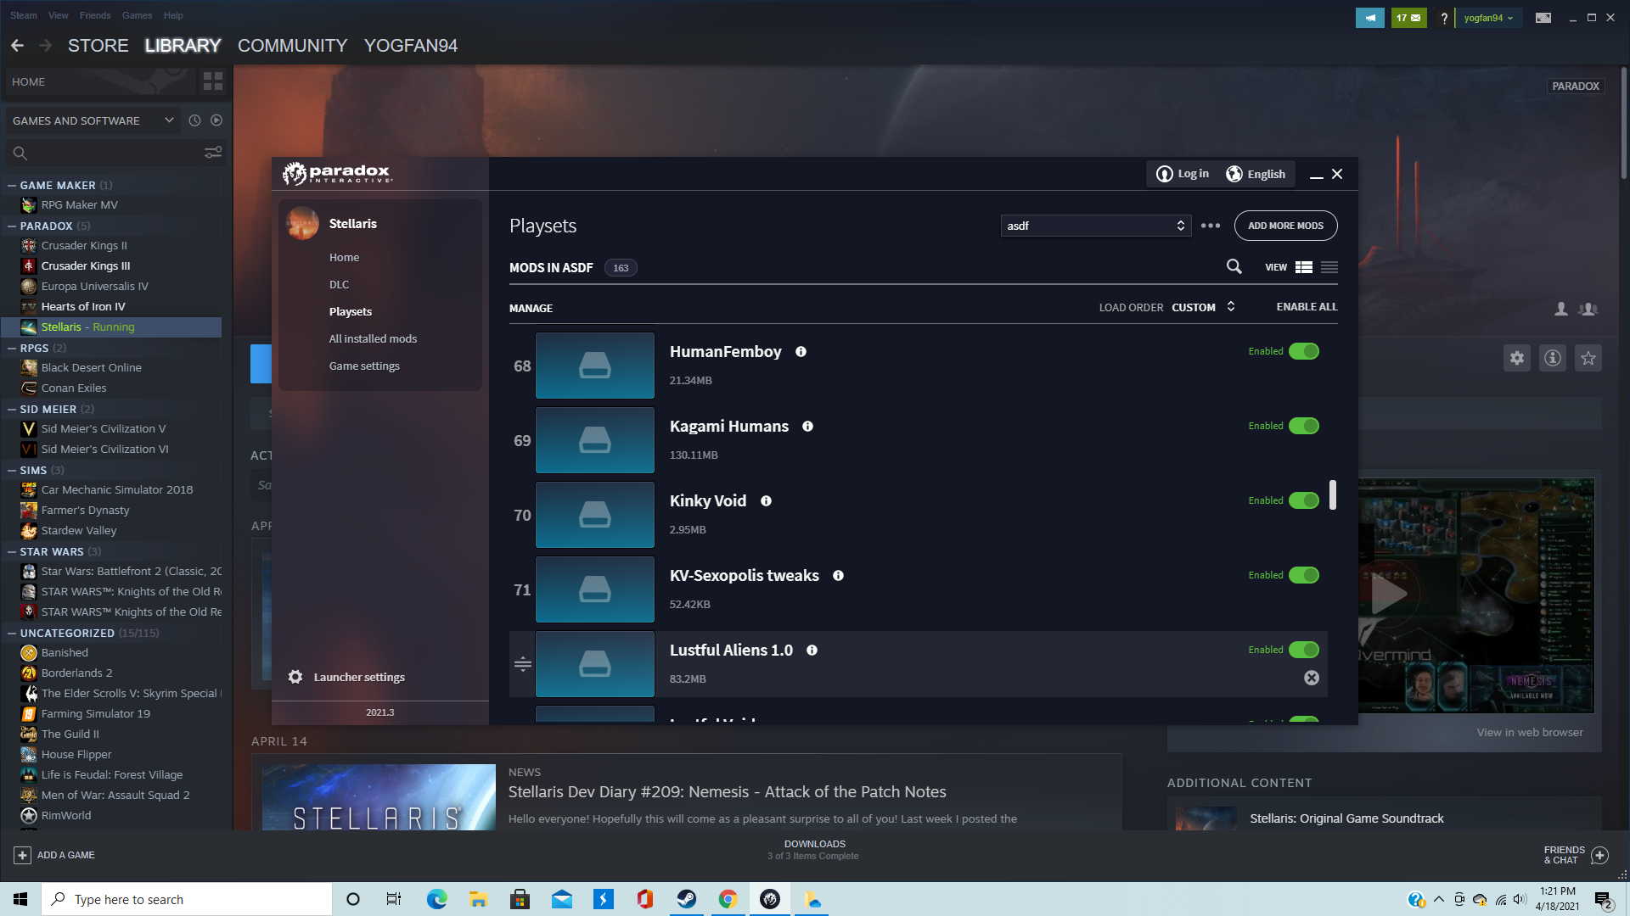The width and height of the screenshot is (1630, 916).
Task: Go back in Steam navigation
Action: click(17, 46)
